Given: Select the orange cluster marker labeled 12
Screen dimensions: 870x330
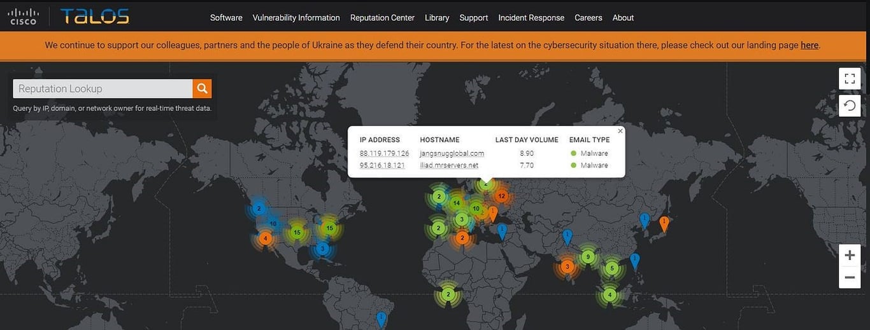Looking at the screenshot, I should (x=501, y=196).
